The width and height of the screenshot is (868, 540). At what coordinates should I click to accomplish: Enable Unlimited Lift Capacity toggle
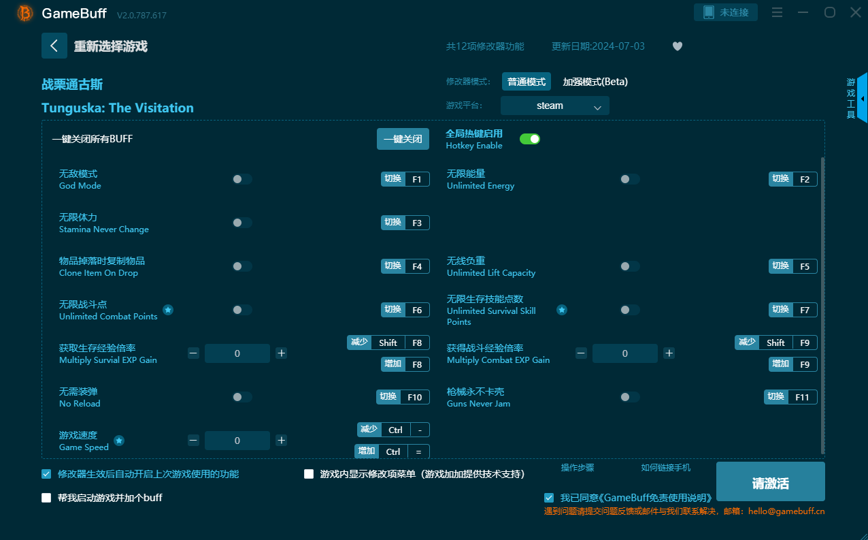(x=630, y=266)
